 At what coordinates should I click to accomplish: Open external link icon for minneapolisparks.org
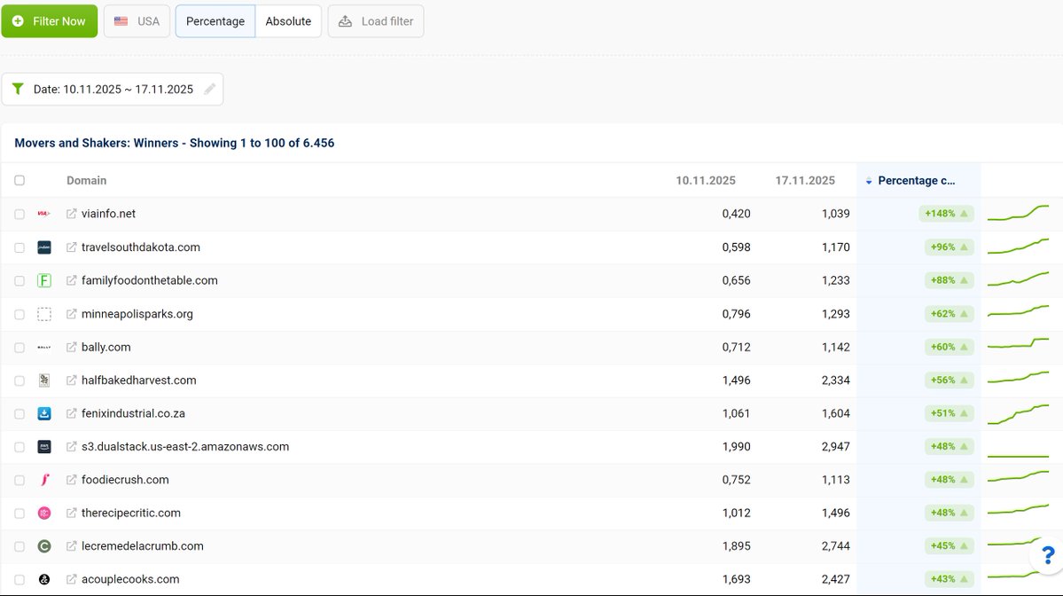[71, 314]
